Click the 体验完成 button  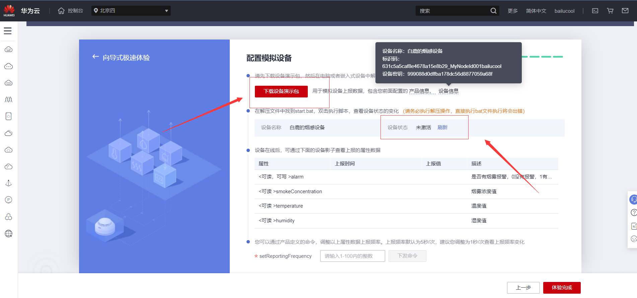pyautogui.click(x=562, y=288)
